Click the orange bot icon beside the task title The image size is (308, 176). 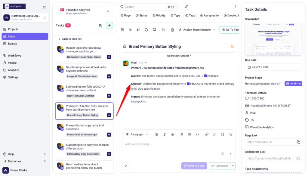click(232, 47)
